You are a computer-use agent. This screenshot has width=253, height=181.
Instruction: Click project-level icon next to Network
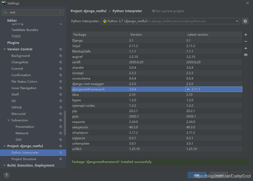click(x=61, y=133)
